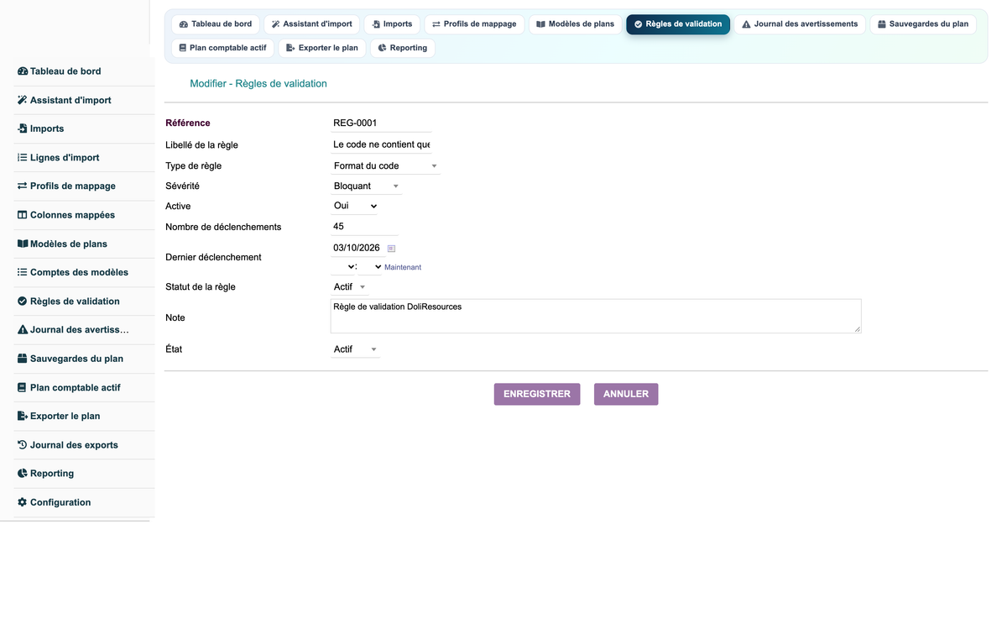This screenshot has width=1007, height=624.
Task: Switch to the Modèles de plans top tab
Action: point(576,24)
